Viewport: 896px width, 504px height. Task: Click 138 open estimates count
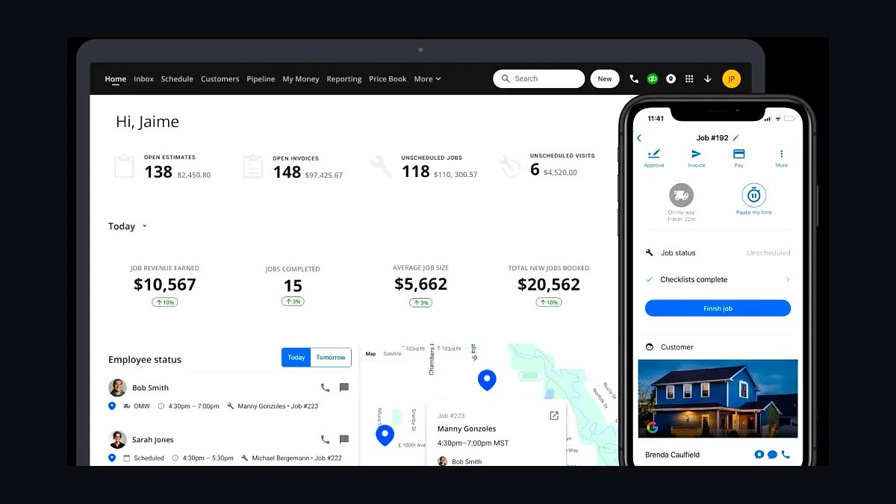pos(158,172)
